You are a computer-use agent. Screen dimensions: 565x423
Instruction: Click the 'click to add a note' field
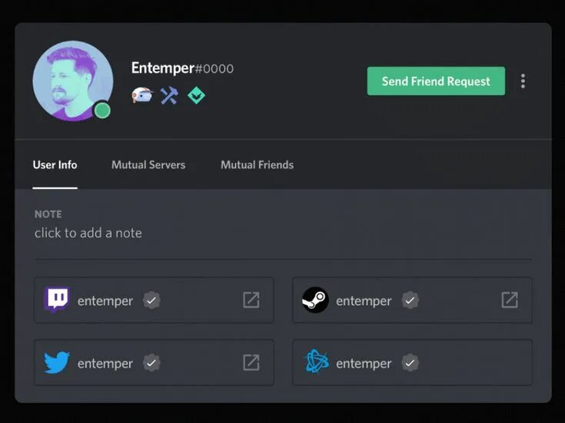tap(88, 233)
